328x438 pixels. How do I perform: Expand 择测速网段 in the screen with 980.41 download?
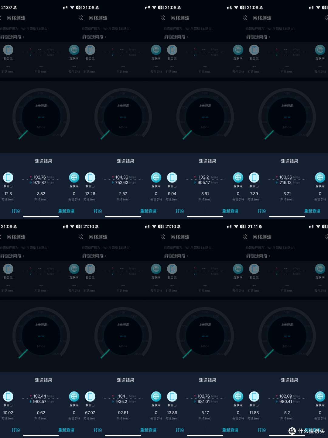pyautogui.click(x=258, y=256)
